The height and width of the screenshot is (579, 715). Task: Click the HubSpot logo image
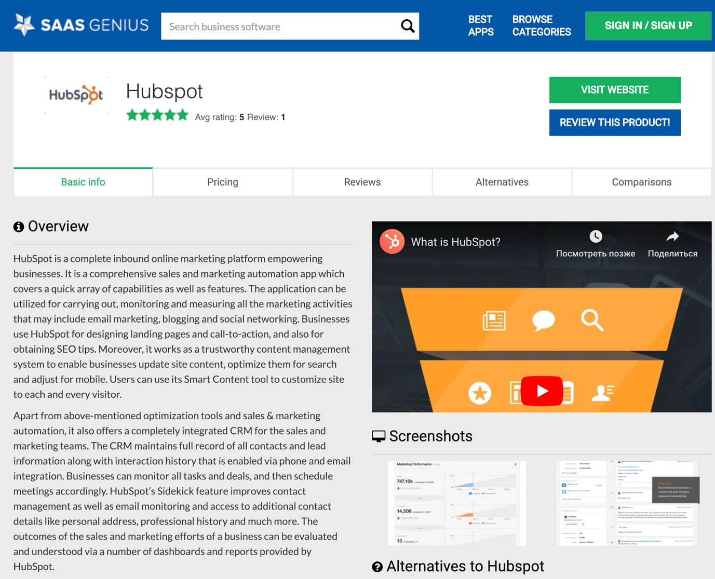(x=76, y=95)
